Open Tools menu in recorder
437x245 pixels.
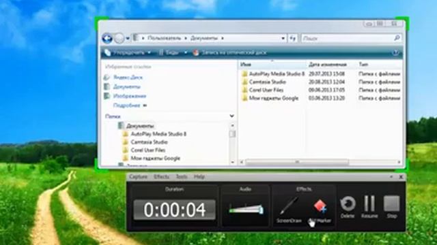(182, 177)
